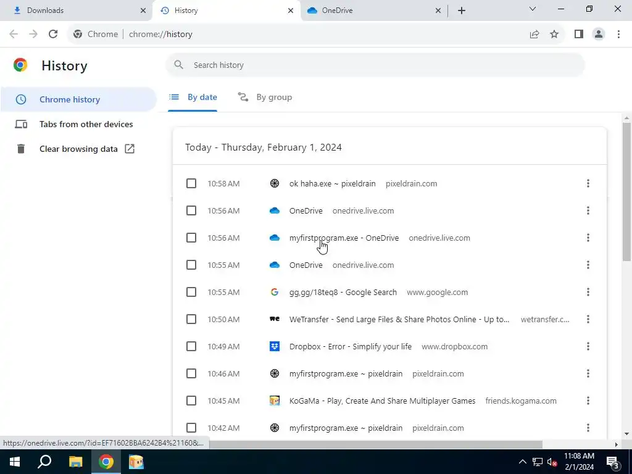Open a new tab with the plus icon
Screen dimensions: 632x474
click(462, 10)
